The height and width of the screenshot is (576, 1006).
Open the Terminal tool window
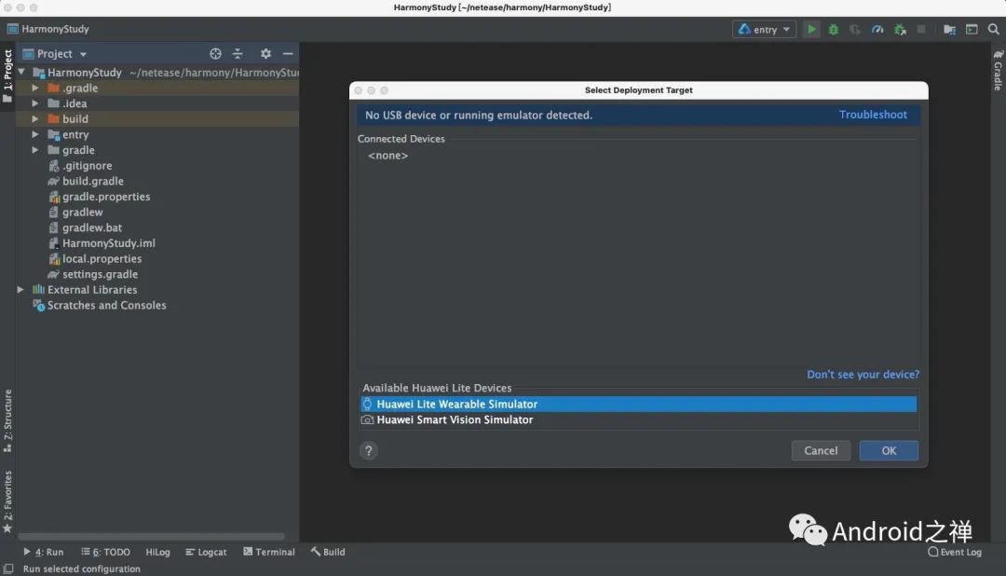269,552
